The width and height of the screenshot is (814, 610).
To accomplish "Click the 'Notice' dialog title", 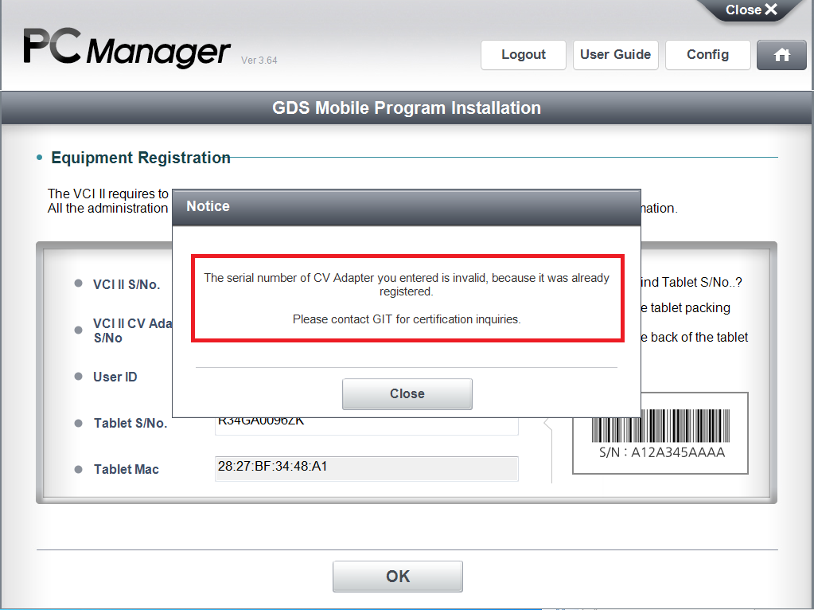I will [208, 206].
